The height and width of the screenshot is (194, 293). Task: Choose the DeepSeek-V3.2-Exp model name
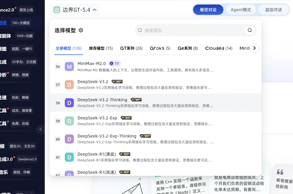[x=97, y=118]
